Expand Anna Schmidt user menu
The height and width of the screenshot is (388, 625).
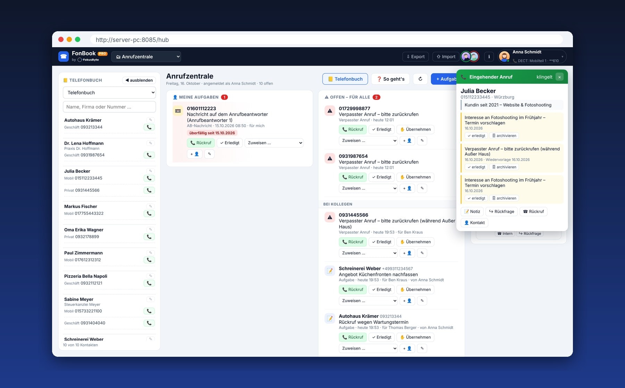(532, 57)
